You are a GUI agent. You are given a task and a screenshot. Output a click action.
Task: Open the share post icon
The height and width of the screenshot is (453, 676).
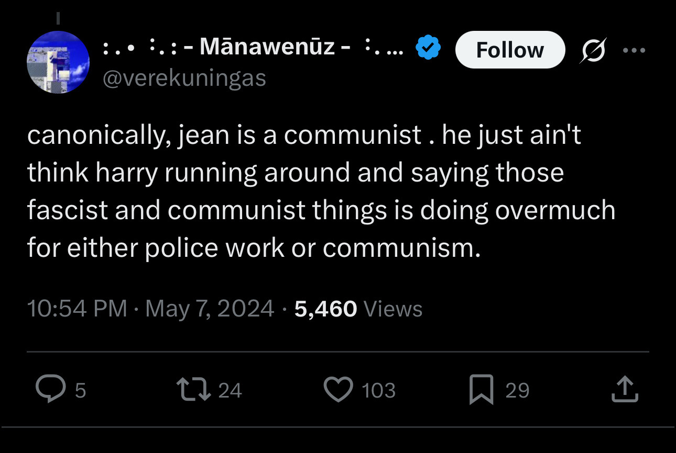(x=625, y=390)
